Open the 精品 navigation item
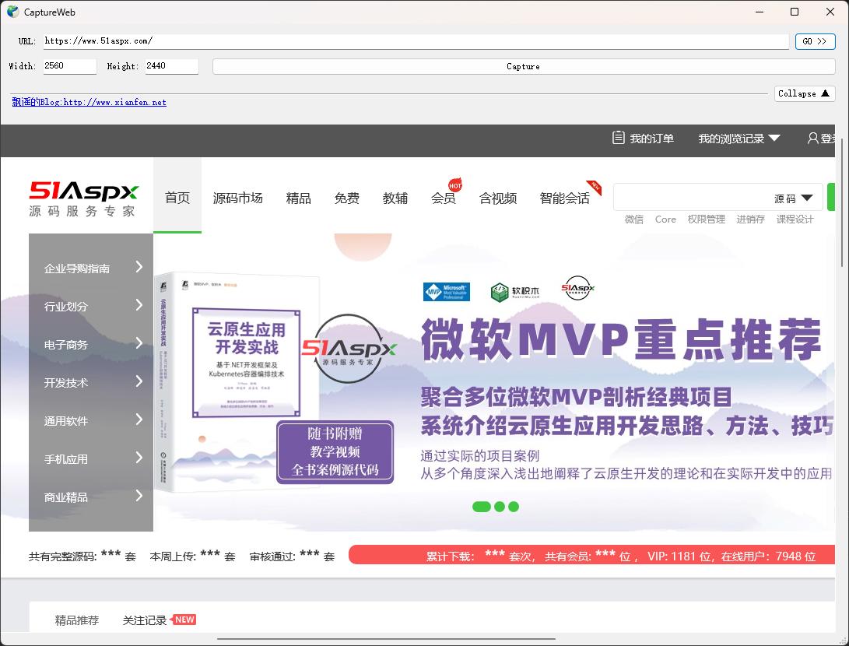Image resolution: width=849 pixels, height=646 pixels. tap(298, 198)
